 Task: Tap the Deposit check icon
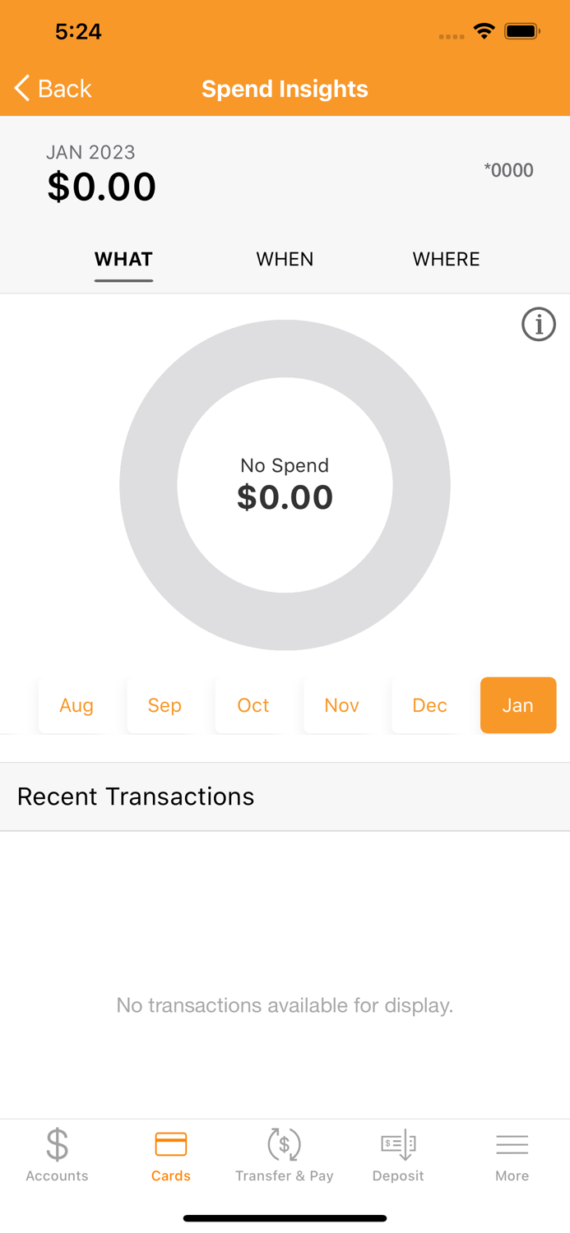point(398,1144)
